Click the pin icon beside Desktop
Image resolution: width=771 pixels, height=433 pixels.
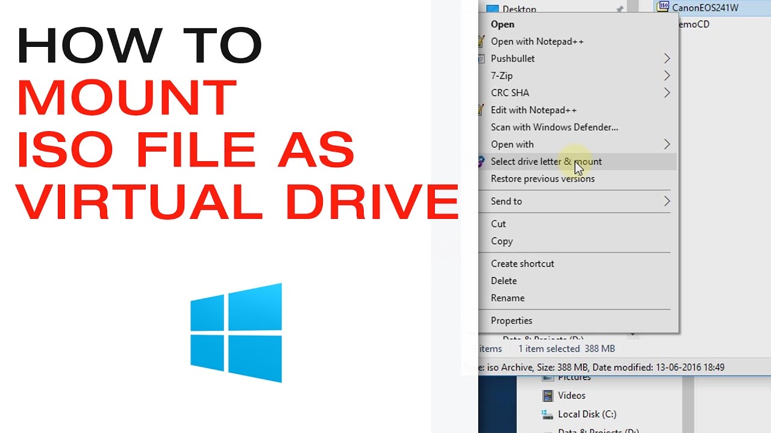point(619,9)
